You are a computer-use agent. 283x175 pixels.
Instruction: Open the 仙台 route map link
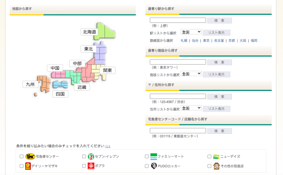click(195, 40)
